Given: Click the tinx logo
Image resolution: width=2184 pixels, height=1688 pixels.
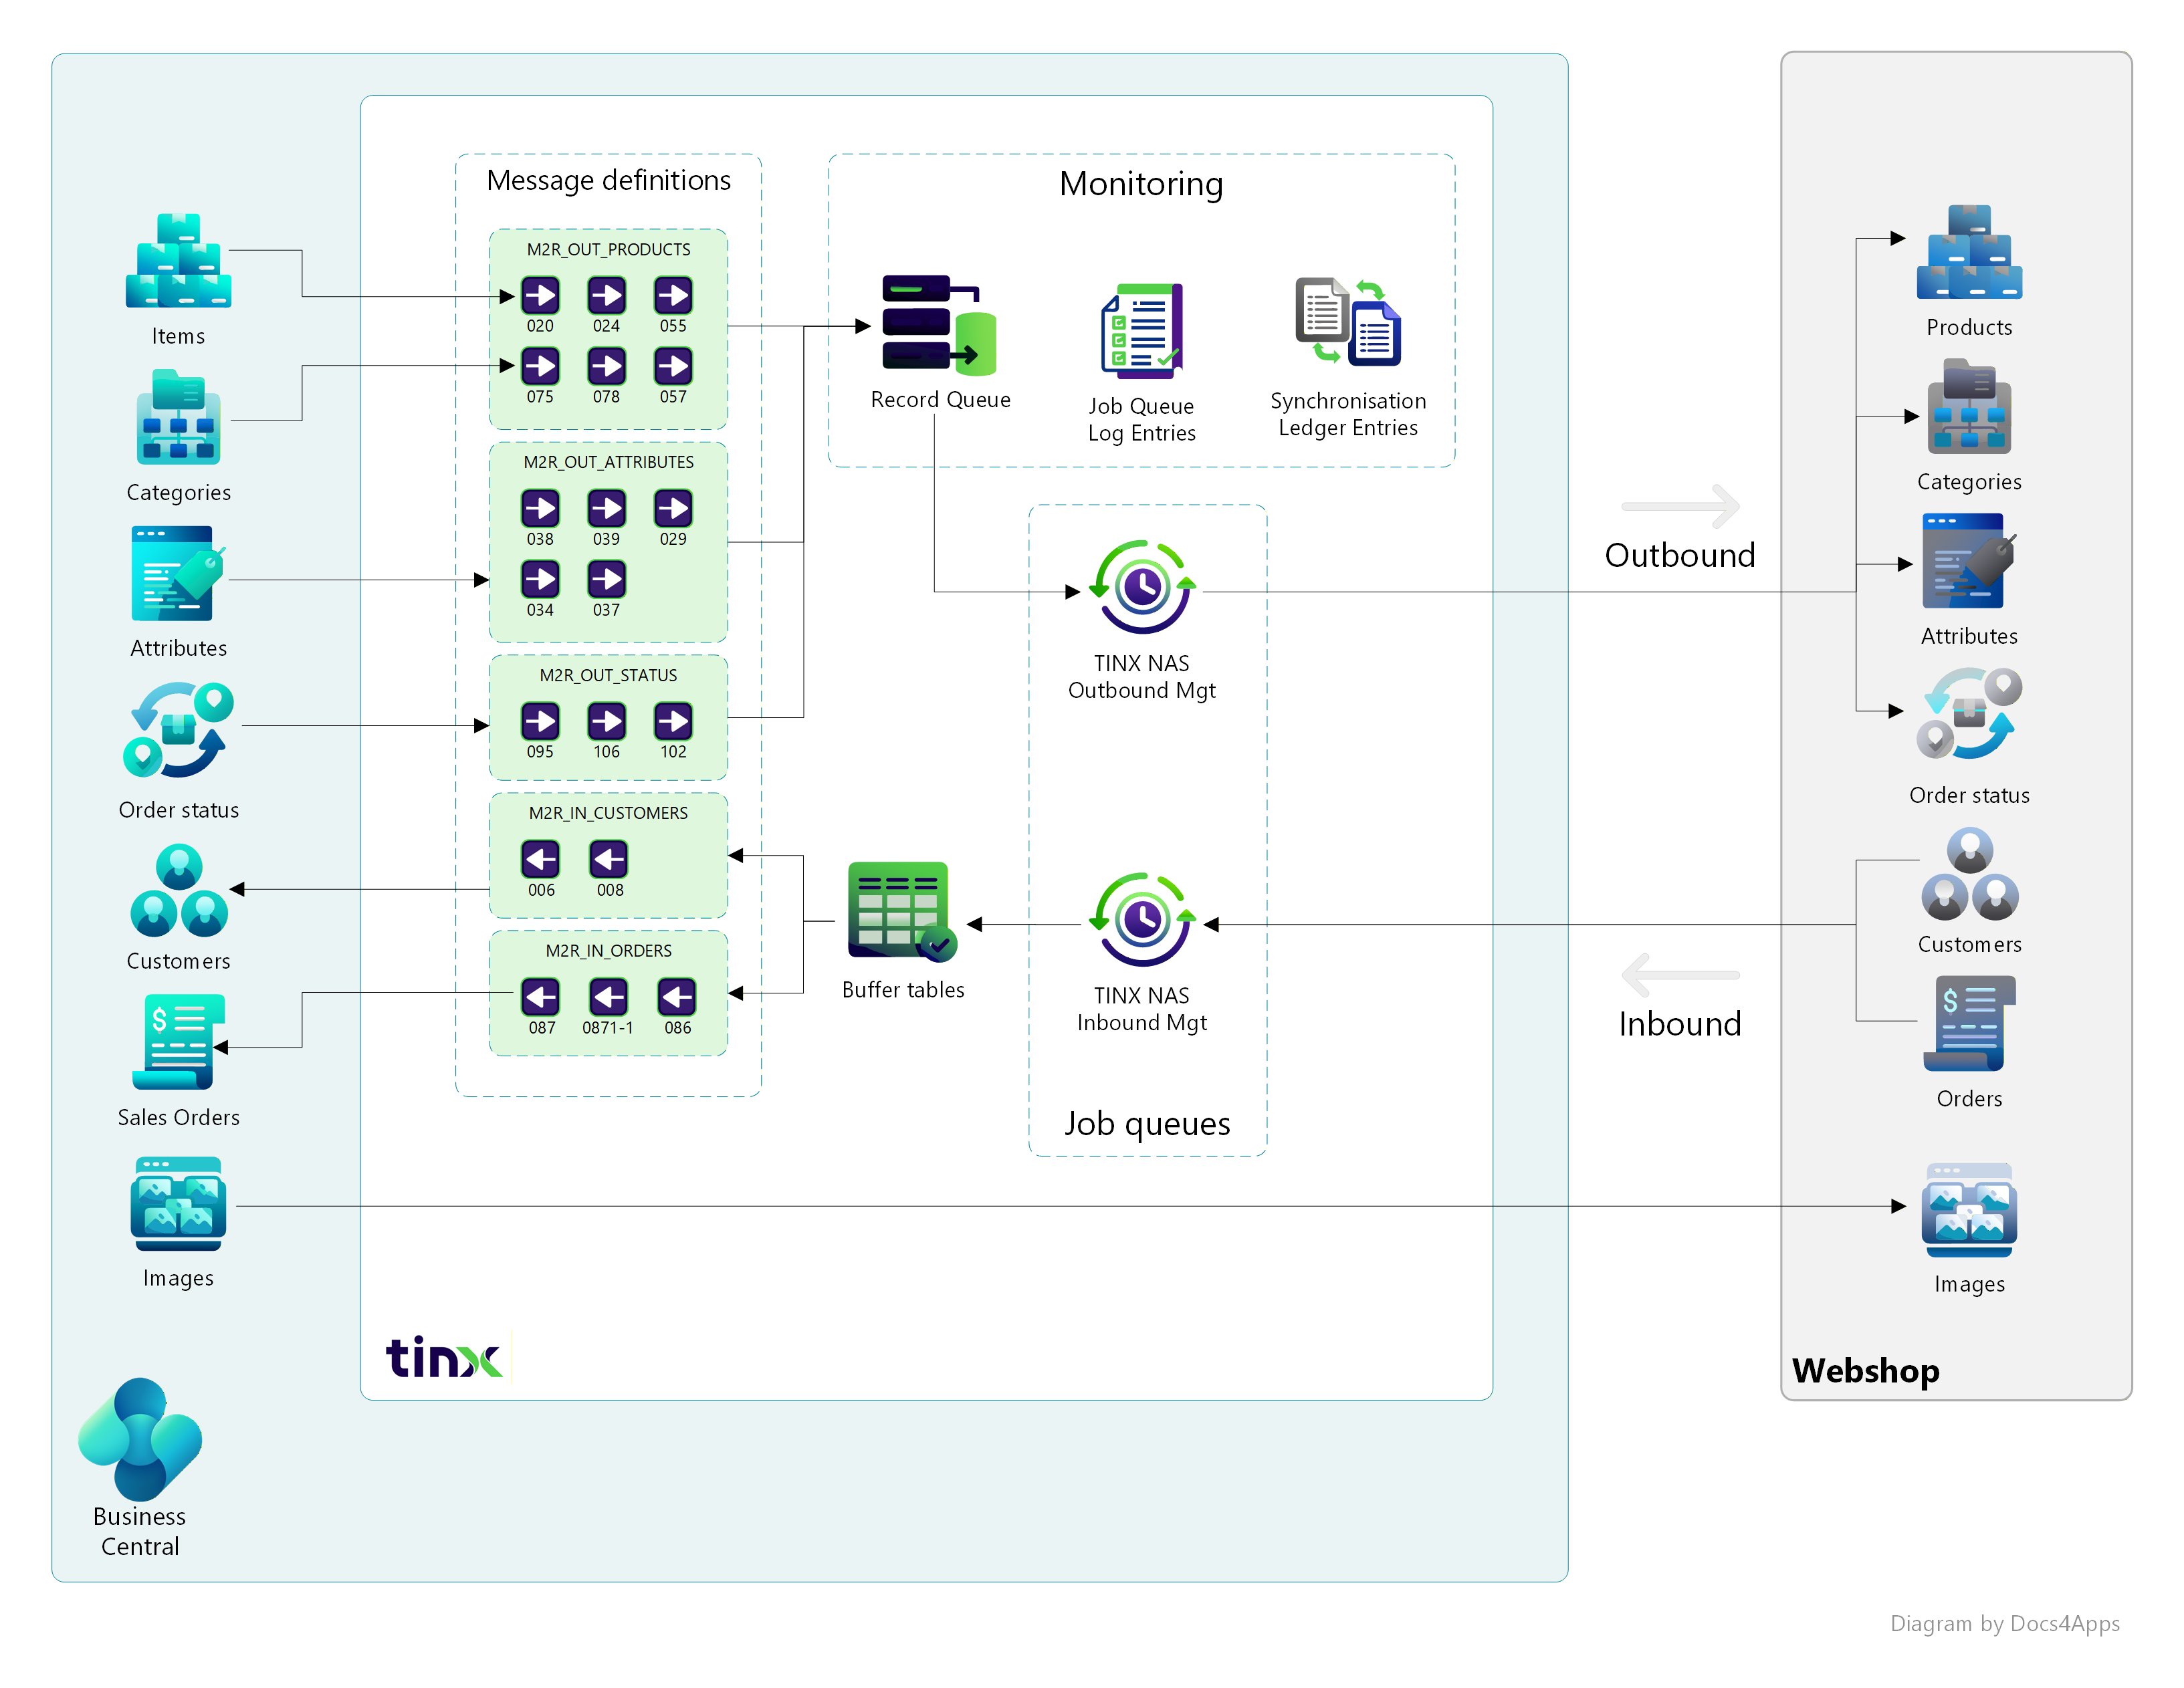Looking at the screenshot, I should 444,1357.
